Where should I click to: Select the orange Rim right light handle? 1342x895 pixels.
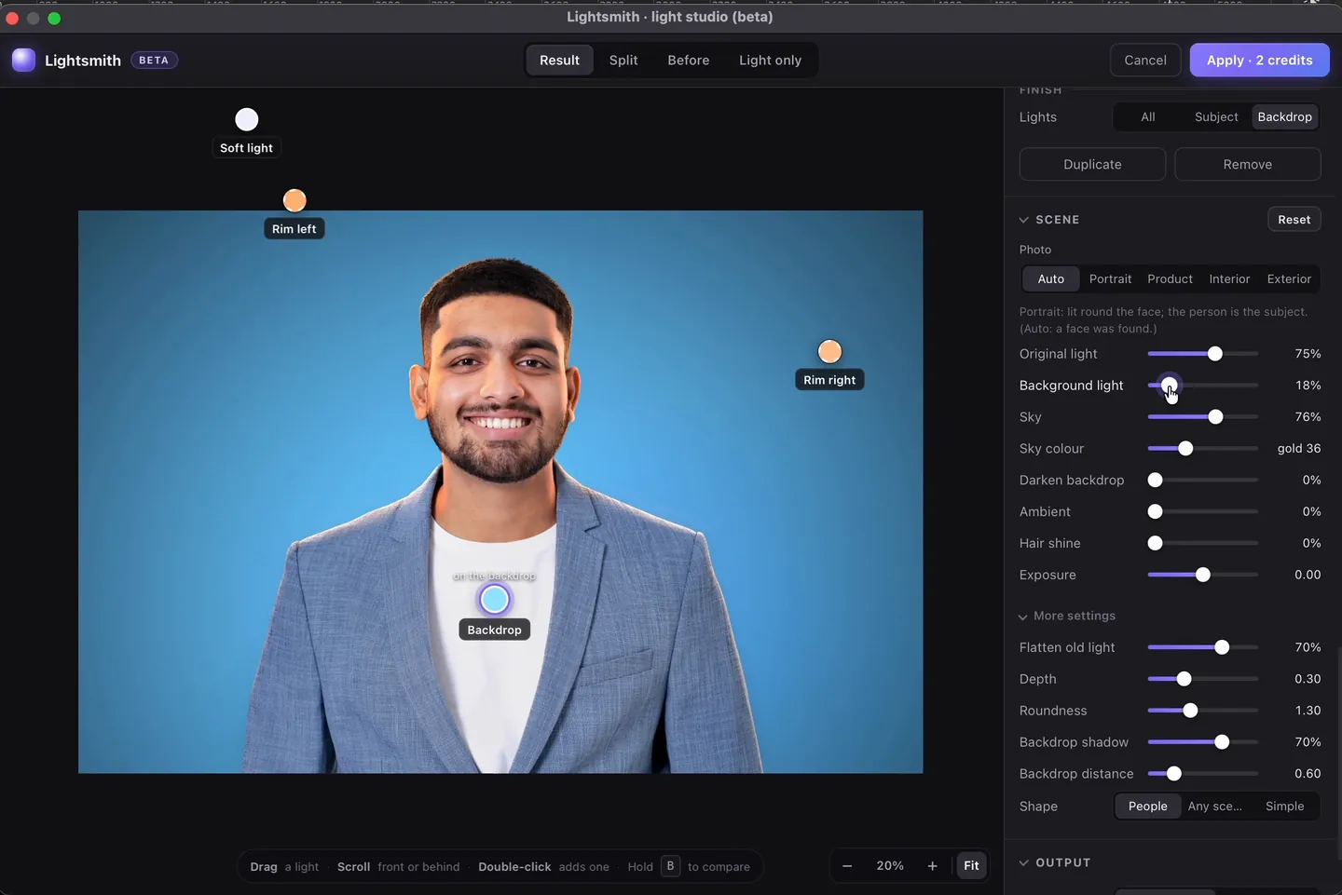(x=829, y=351)
